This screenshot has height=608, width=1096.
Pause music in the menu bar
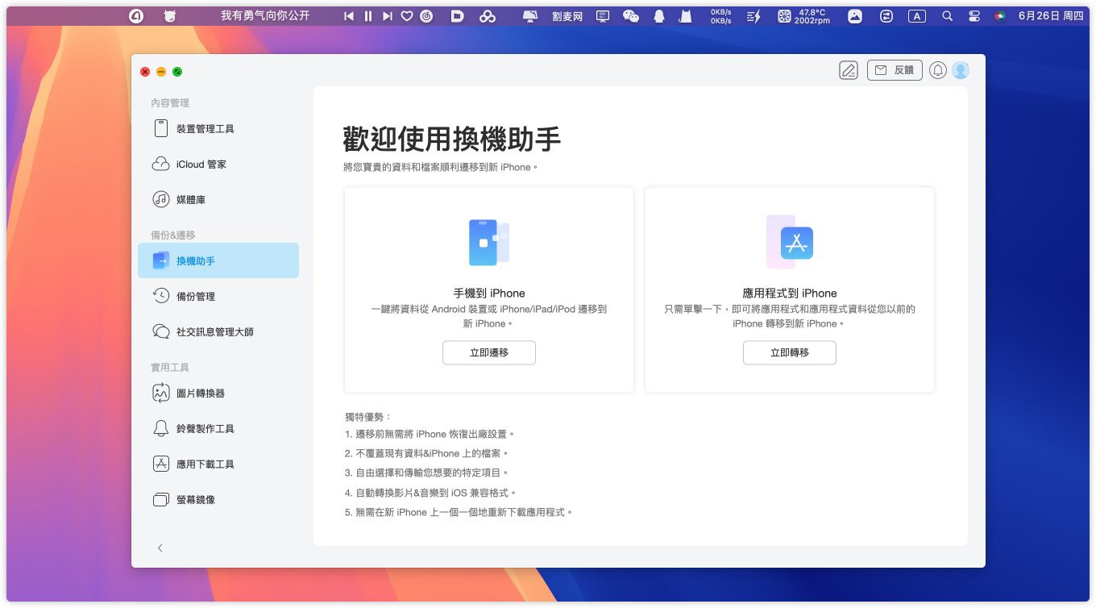(x=368, y=16)
